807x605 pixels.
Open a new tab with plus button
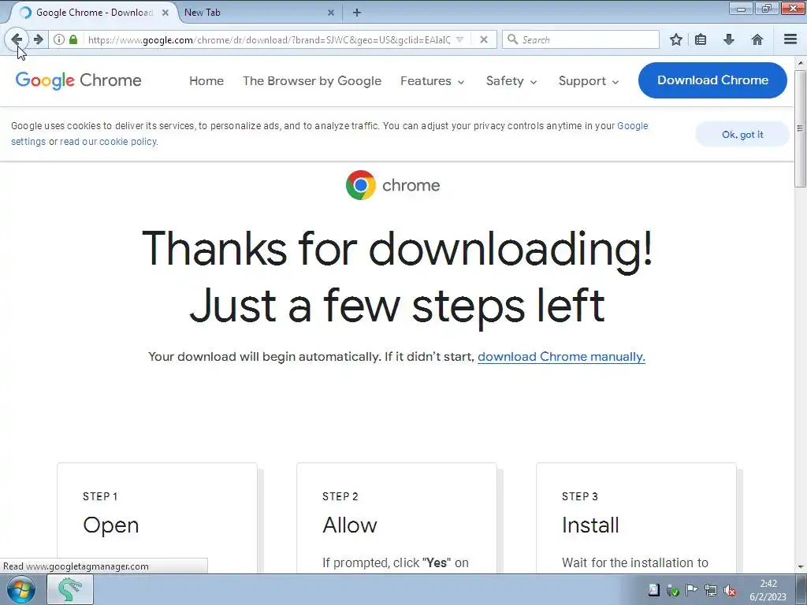tap(357, 13)
